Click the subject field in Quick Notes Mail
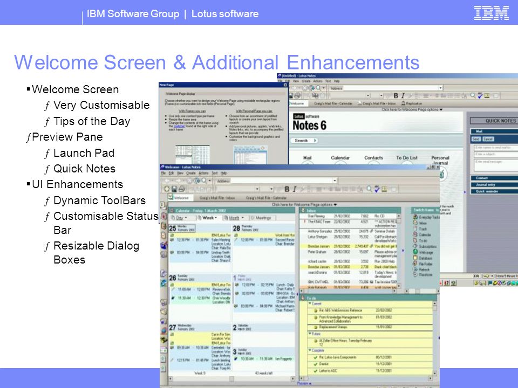The image size is (518, 388). pos(496,155)
